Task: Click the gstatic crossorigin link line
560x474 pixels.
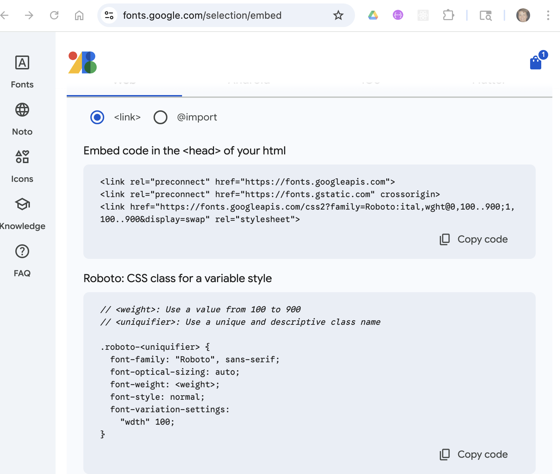Action: (x=270, y=194)
